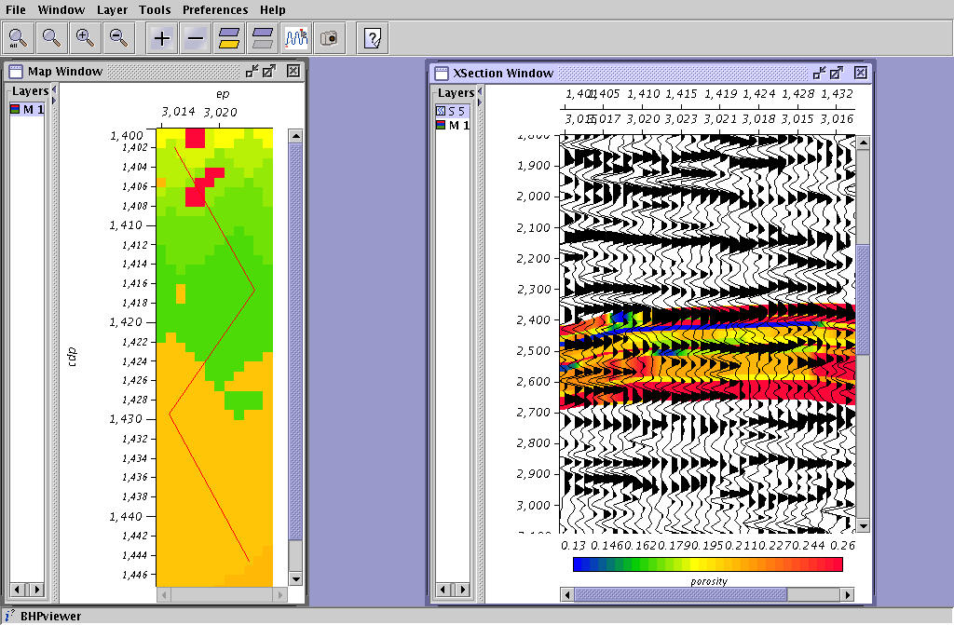Maximize the XSection Window
The height and width of the screenshot is (625, 954).
[837, 73]
